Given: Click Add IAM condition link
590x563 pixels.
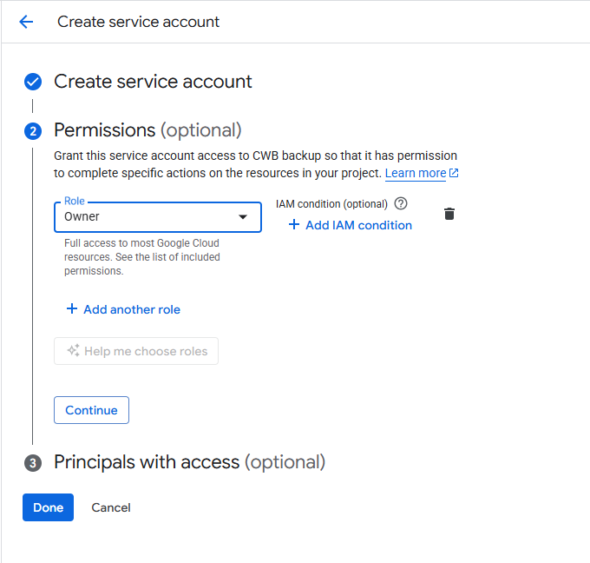Looking at the screenshot, I should (x=358, y=225).
